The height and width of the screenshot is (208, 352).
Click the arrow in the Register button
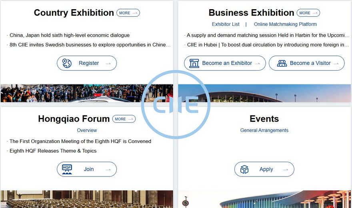[x=108, y=63]
